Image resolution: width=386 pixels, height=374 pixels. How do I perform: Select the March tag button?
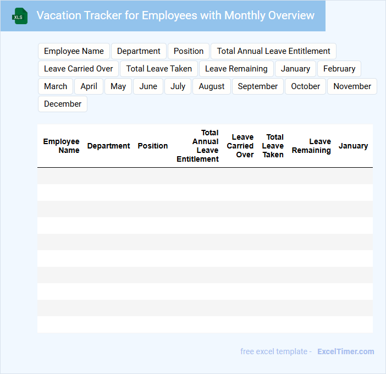pyautogui.click(x=56, y=86)
